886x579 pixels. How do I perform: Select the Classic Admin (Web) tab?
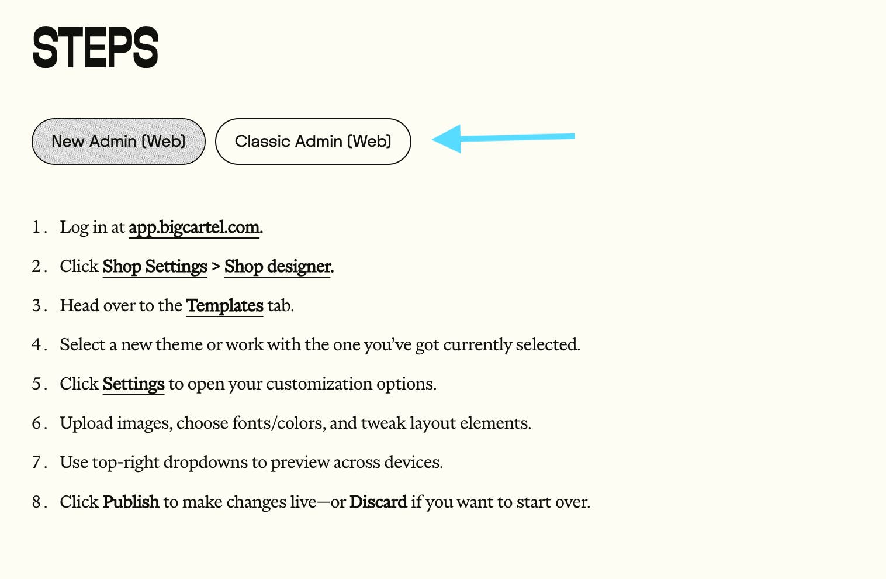click(313, 142)
